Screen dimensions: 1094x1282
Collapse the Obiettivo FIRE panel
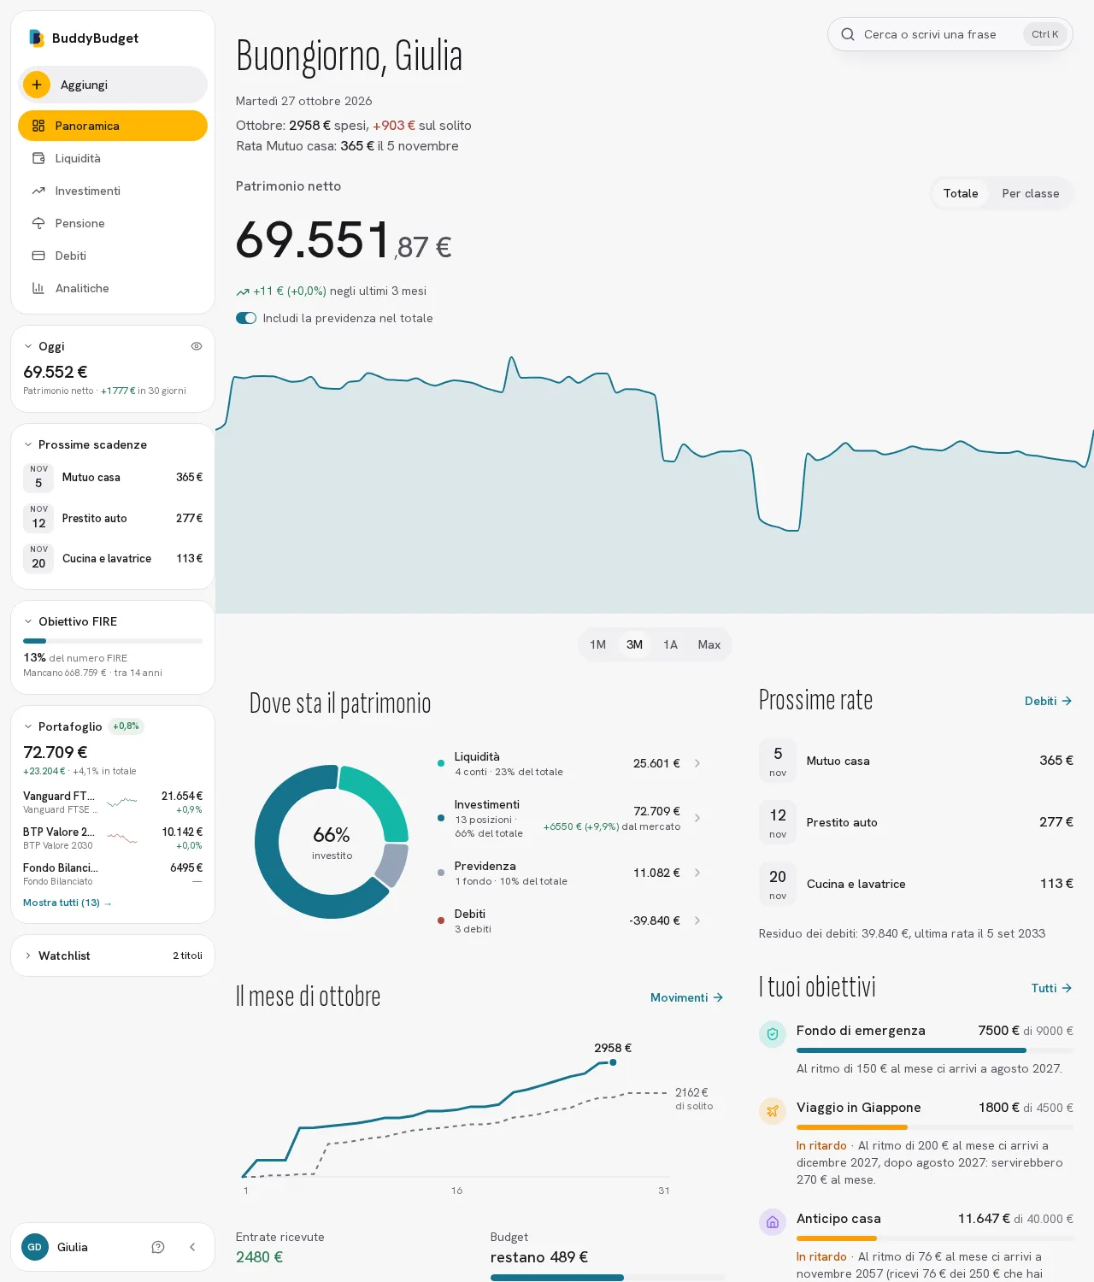[28, 621]
